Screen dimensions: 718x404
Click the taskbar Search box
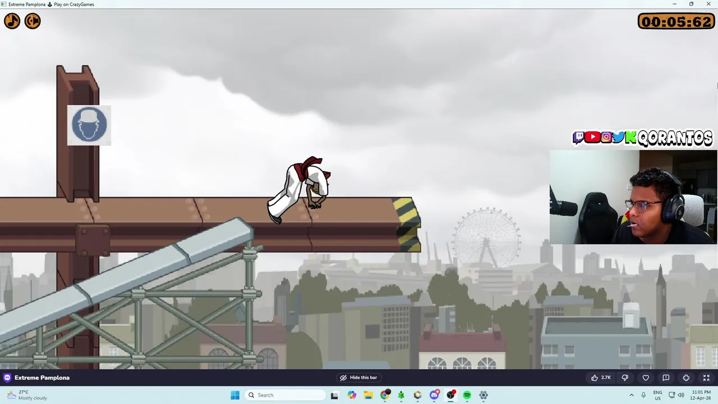pyautogui.click(x=284, y=395)
